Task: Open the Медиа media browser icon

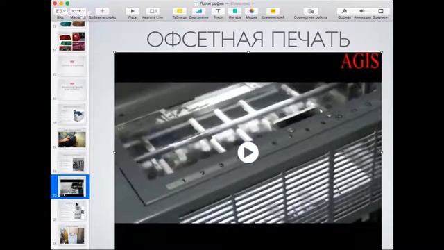Action: click(x=251, y=11)
